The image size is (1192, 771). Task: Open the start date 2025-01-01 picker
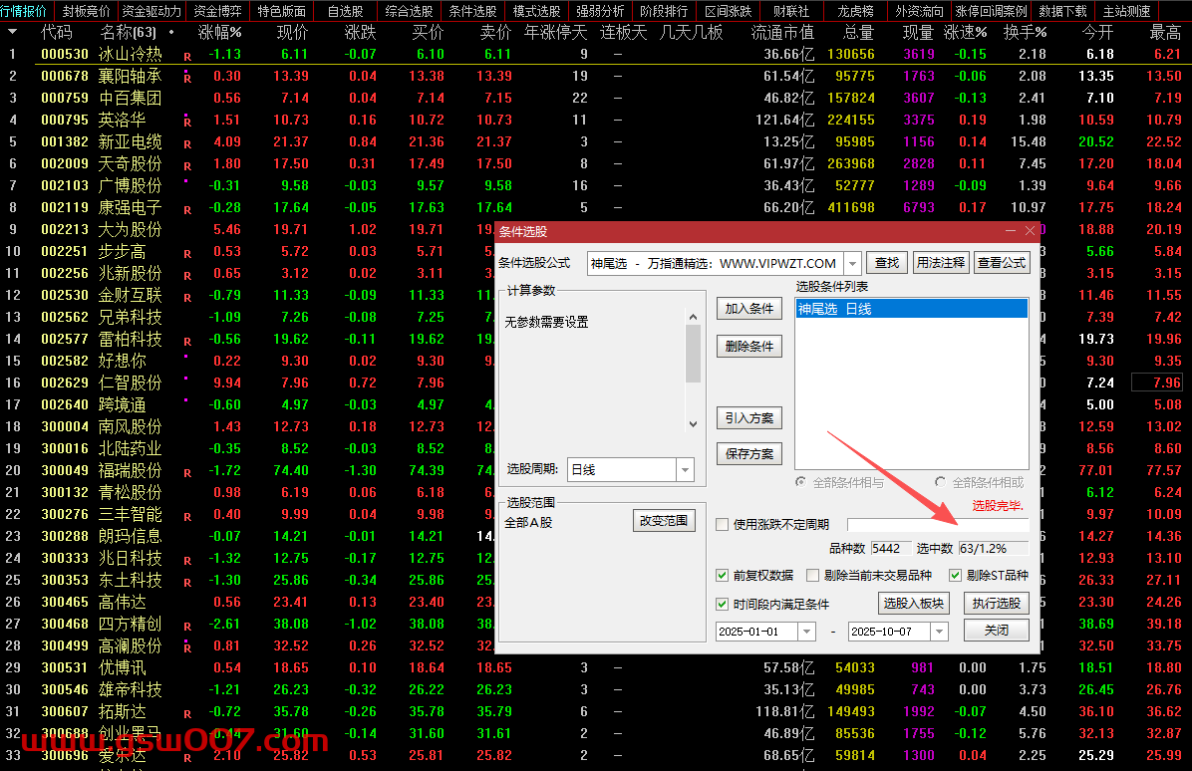(x=805, y=632)
